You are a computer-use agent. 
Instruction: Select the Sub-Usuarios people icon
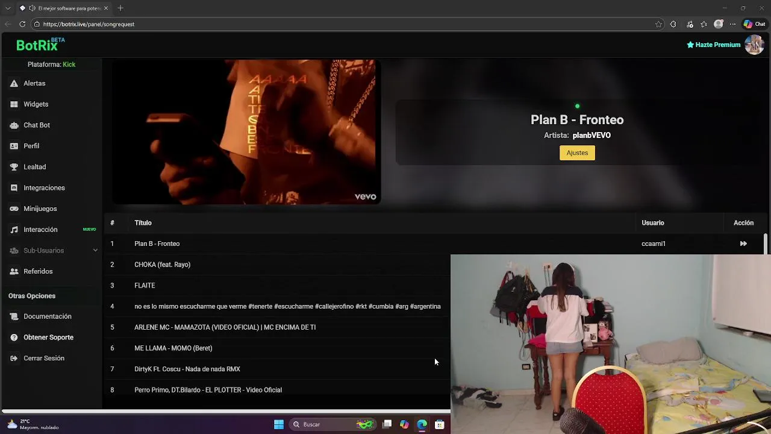14,251
